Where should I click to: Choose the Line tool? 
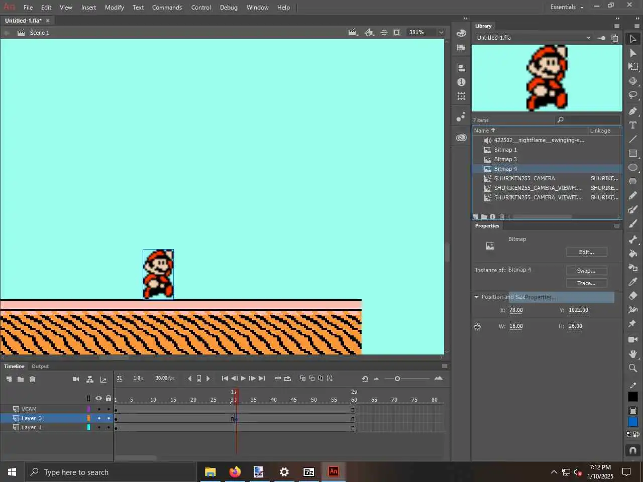click(633, 139)
